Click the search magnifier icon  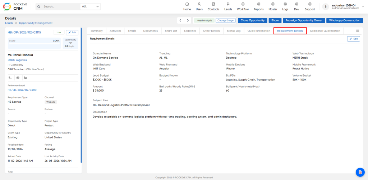tap(39, 6)
